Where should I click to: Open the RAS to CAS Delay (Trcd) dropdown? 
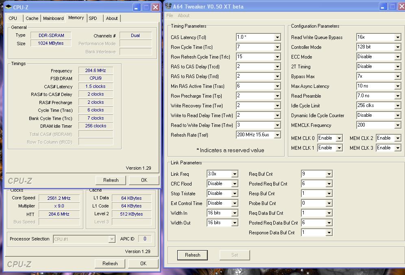tap(277, 67)
